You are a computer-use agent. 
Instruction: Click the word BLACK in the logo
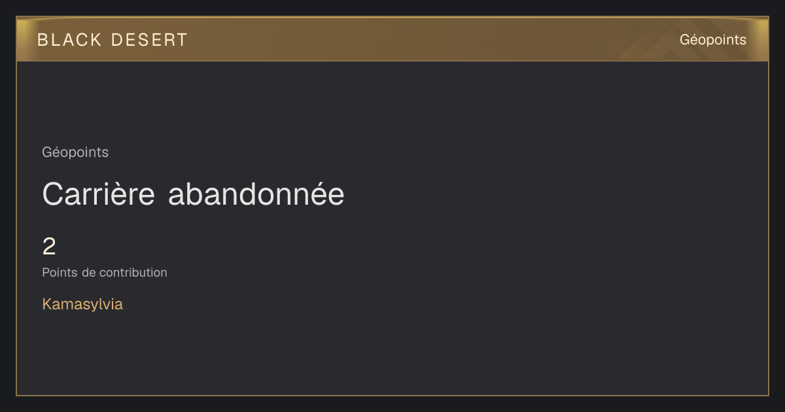pos(69,40)
